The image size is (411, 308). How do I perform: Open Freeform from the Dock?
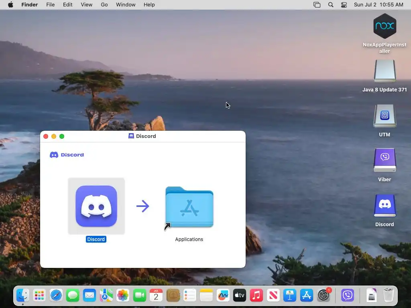coord(223,296)
